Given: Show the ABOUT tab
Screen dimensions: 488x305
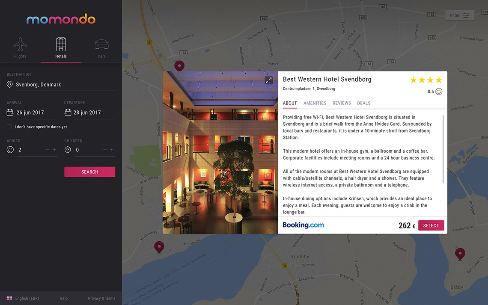Looking at the screenshot, I should 290,103.
